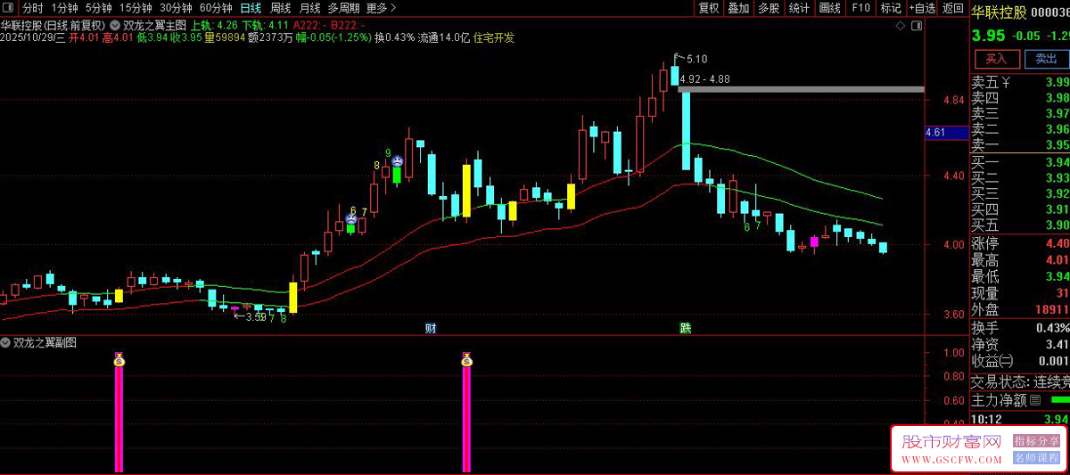This screenshot has width=1070, height=475.
Task: Click the 卖五 price 3.99
Action: [x=1057, y=82]
